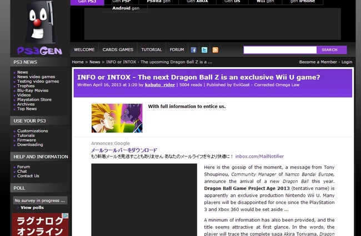Click the purple SEARCH button
Image resolution: width=361 pixels, height=236 pixels.
pos(332,50)
